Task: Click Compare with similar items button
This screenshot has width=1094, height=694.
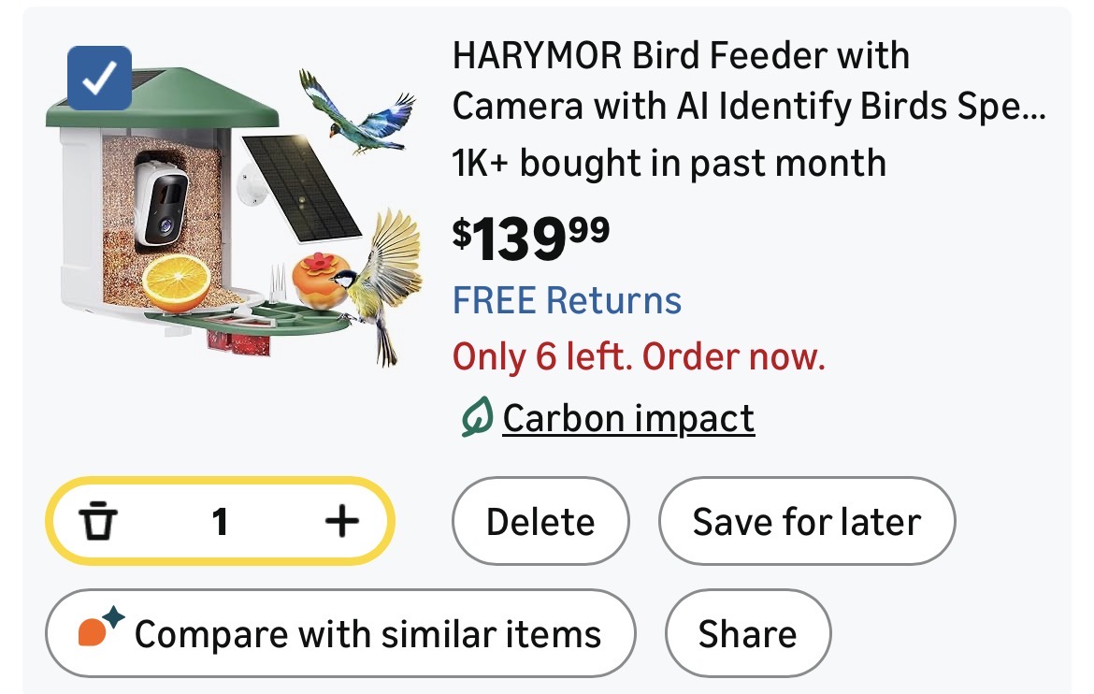Action: point(340,633)
